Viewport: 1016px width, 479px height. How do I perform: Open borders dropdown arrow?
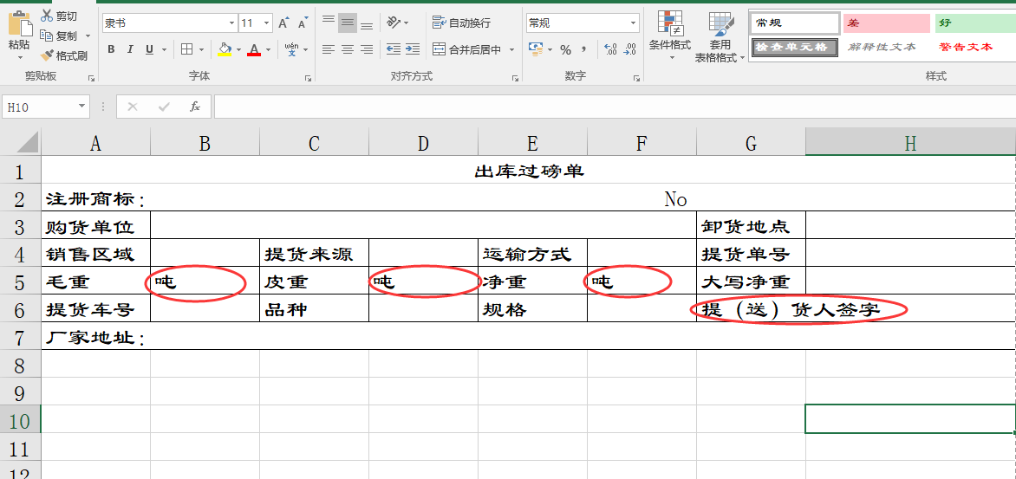[x=201, y=49]
